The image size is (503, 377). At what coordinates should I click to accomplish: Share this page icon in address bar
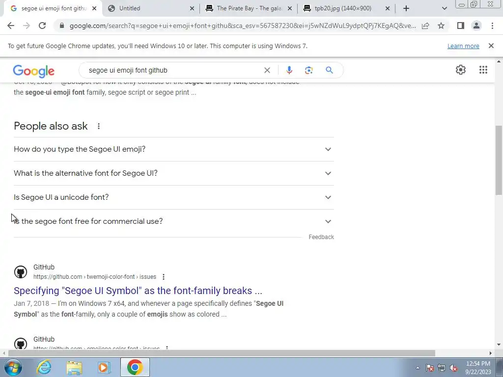(x=425, y=26)
